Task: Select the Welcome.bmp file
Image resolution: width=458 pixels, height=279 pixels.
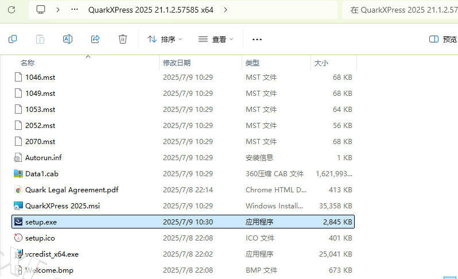Action: tap(49, 270)
